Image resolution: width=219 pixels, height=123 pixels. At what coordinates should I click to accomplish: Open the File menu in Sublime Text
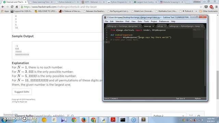[x=106, y=22]
